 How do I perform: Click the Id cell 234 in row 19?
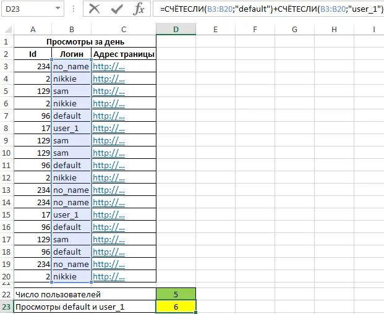(x=33, y=264)
